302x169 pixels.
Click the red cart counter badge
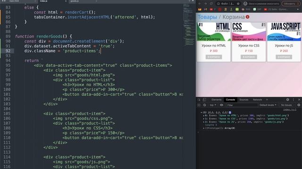click(x=247, y=17)
